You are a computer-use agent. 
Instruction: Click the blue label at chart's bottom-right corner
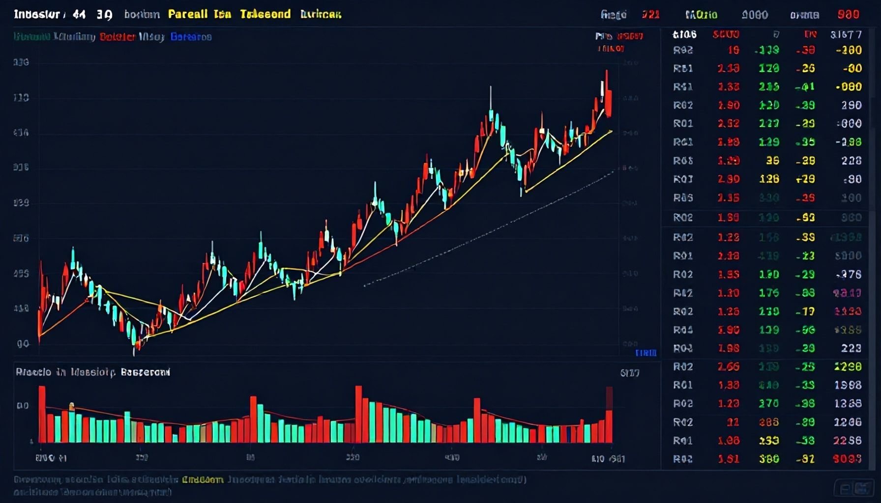pos(646,353)
